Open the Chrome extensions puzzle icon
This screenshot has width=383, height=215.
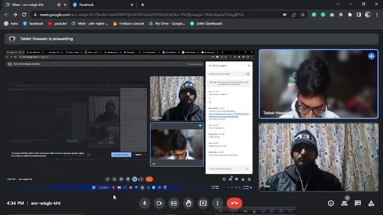pyautogui.click(x=349, y=14)
